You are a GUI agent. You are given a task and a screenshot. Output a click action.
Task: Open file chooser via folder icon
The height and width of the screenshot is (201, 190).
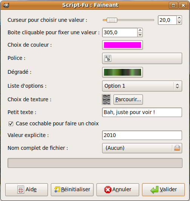pos(177,148)
